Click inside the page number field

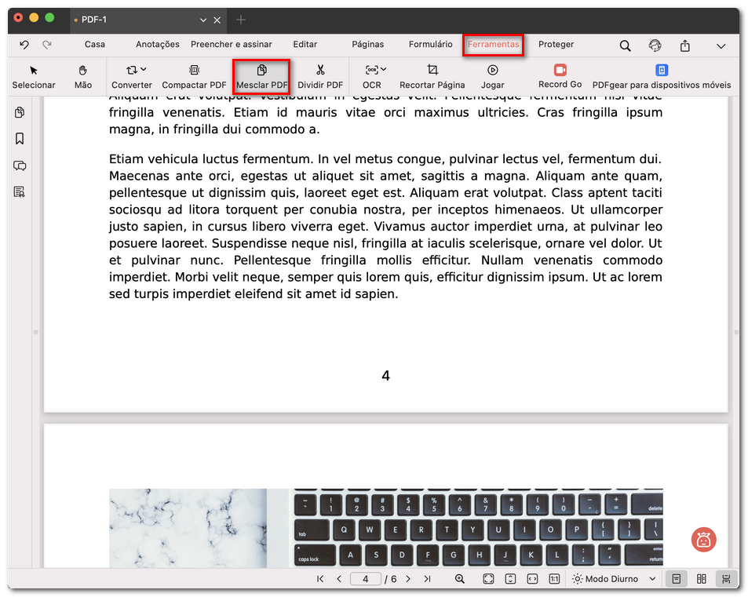click(364, 578)
